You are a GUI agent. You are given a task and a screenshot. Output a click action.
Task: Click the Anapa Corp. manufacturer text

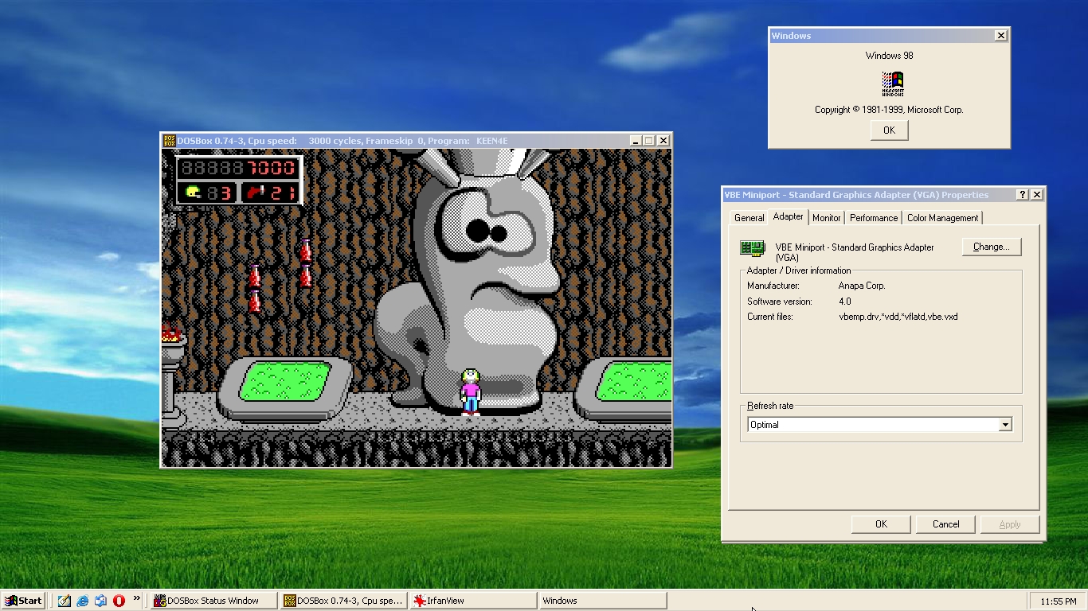[x=862, y=286]
